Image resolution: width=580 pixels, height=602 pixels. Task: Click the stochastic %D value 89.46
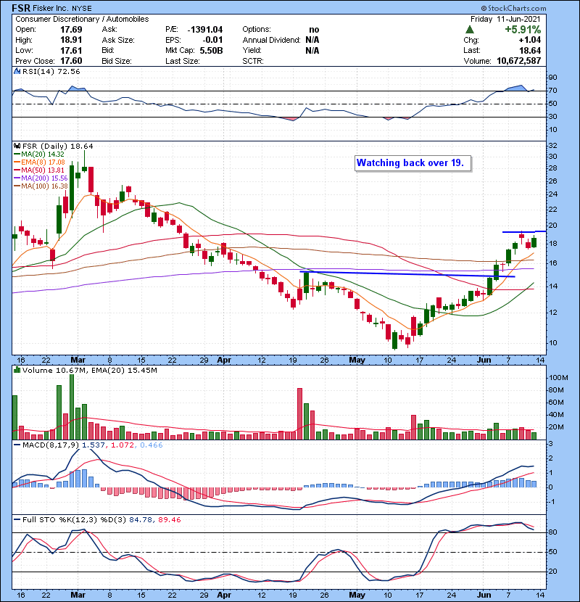169,519
